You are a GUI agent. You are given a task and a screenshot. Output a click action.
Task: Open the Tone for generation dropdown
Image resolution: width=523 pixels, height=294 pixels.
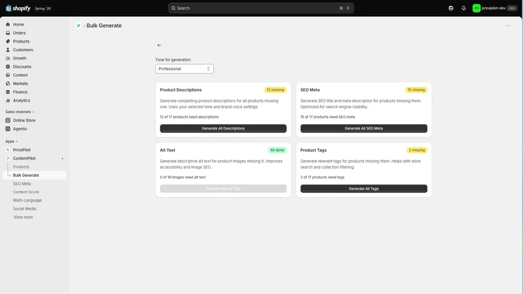184,69
